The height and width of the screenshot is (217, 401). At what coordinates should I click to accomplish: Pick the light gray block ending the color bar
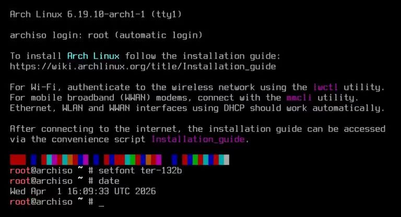pyautogui.click(x=227, y=160)
